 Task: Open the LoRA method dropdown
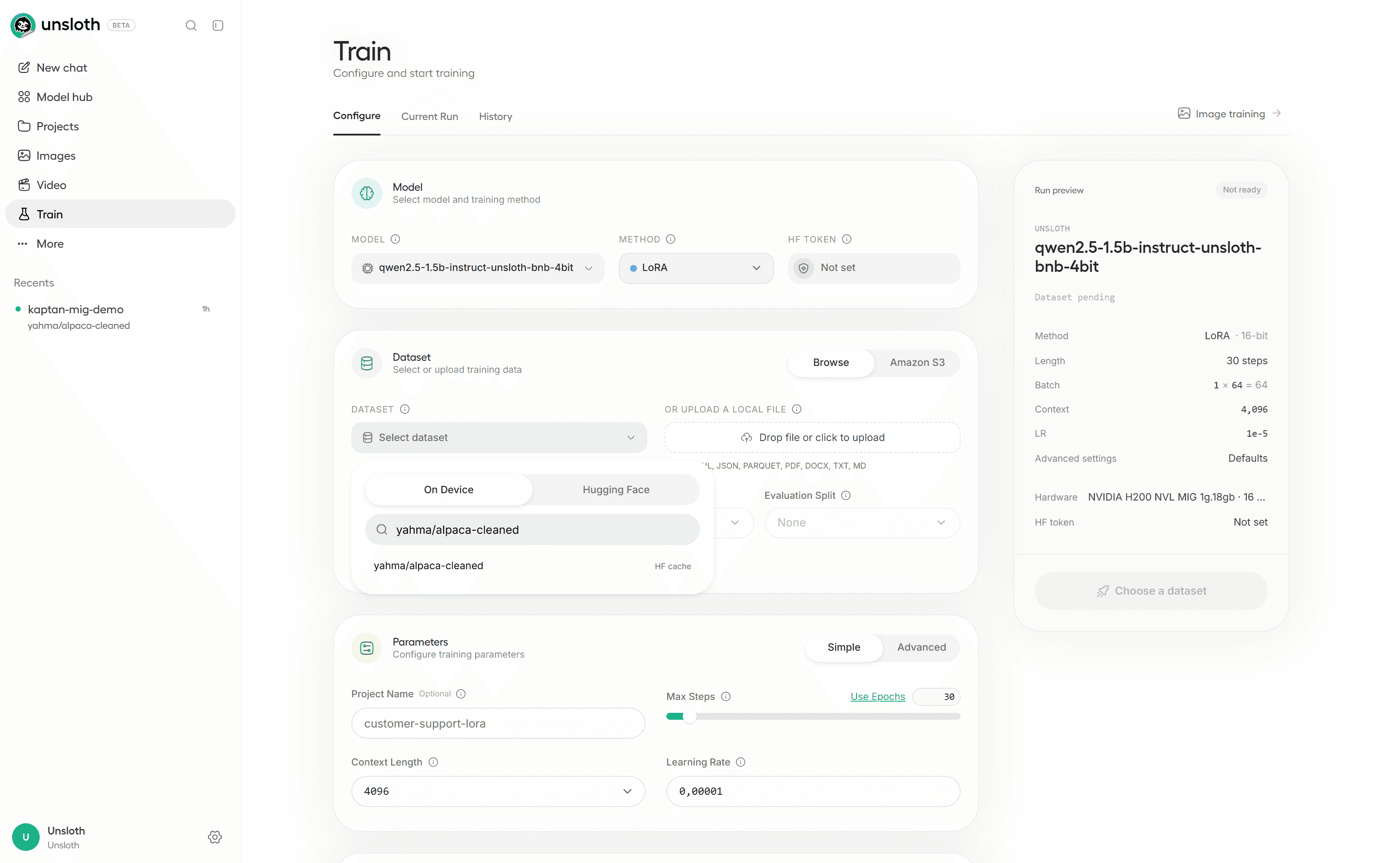click(x=696, y=268)
